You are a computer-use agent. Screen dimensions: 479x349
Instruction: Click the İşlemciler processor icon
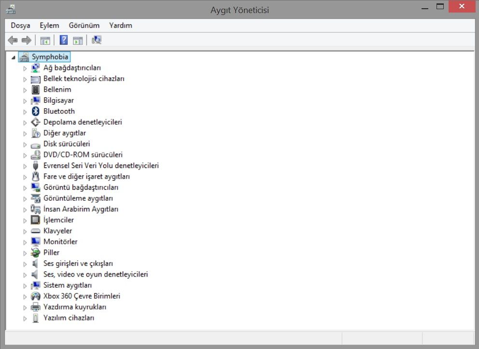(x=35, y=220)
